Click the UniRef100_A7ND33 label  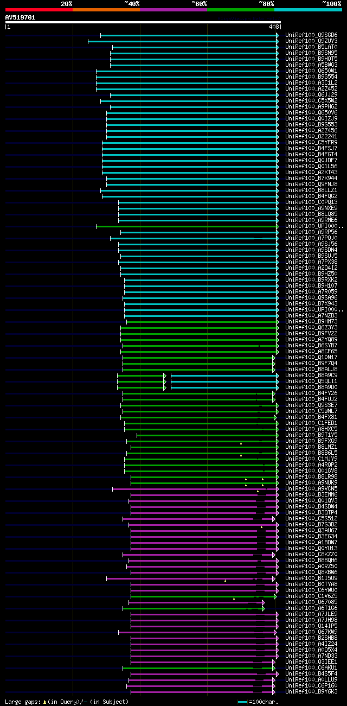point(311,656)
